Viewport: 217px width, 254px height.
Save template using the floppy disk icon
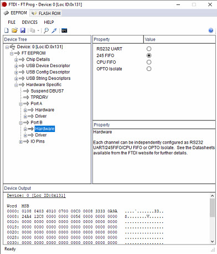[x=23, y=31]
